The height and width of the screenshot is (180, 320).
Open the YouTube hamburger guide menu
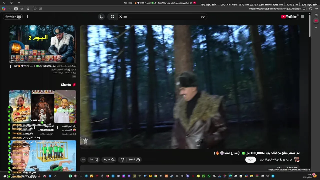tap(302, 17)
